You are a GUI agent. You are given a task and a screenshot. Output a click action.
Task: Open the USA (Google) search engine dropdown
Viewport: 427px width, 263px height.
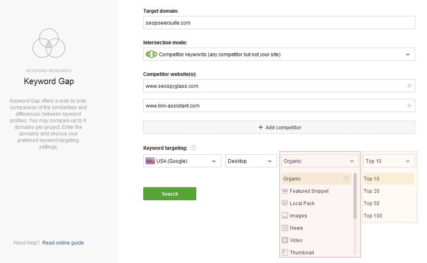[x=182, y=161]
